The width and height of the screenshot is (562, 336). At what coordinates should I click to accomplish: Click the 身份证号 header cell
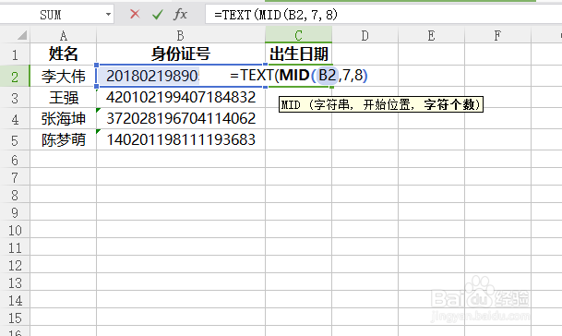pyautogui.click(x=181, y=54)
